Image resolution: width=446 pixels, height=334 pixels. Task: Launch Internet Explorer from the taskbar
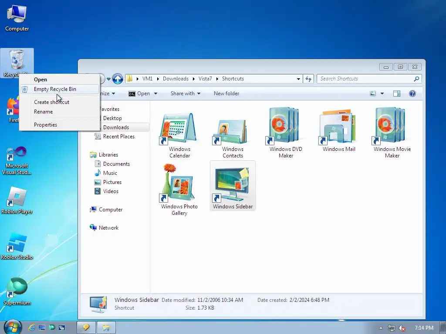[31, 328]
